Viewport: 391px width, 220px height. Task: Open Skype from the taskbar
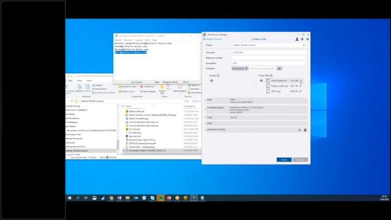[x=152, y=198]
